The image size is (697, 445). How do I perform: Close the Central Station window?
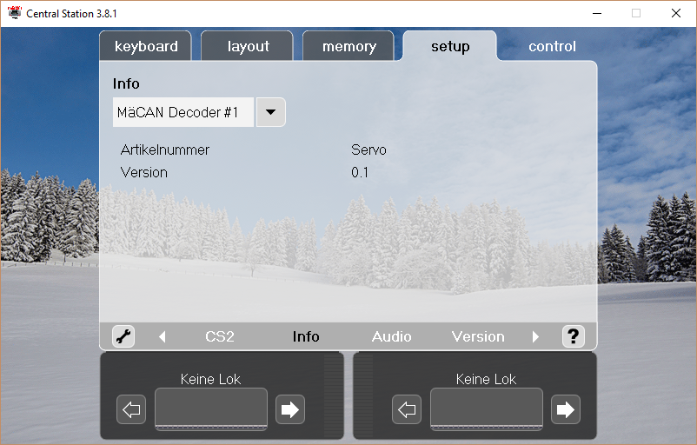tap(676, 13)
